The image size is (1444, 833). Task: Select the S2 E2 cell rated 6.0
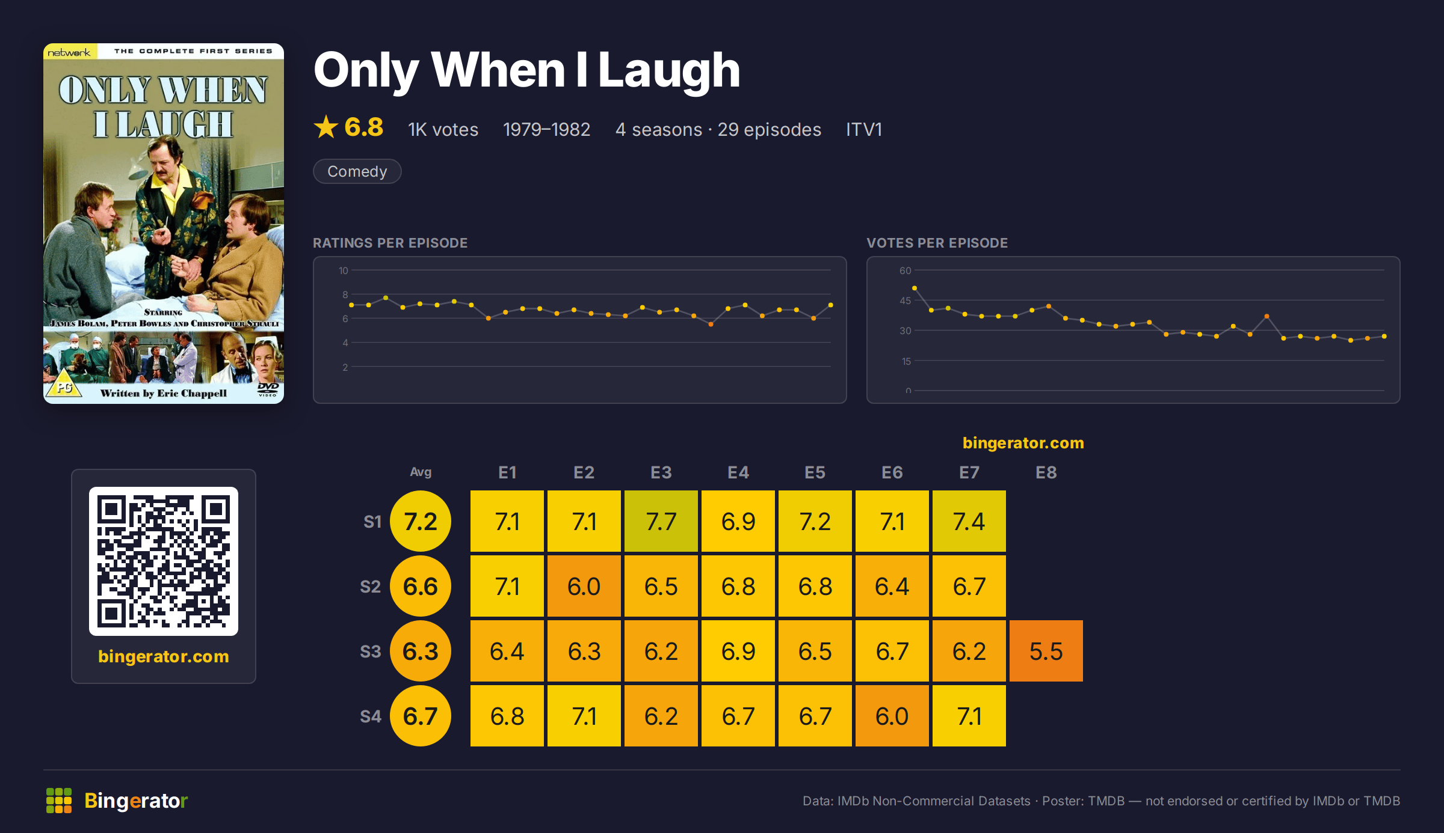(584, 586)
